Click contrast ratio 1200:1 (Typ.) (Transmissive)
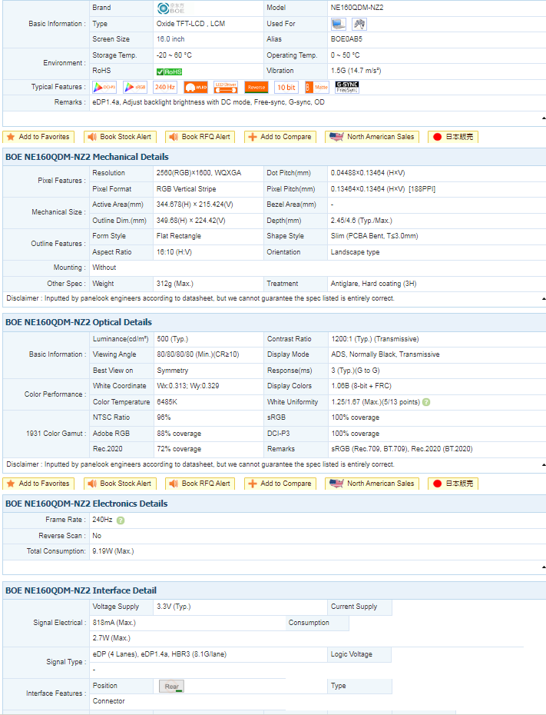546x715 pixels. [x=376, y=339]
